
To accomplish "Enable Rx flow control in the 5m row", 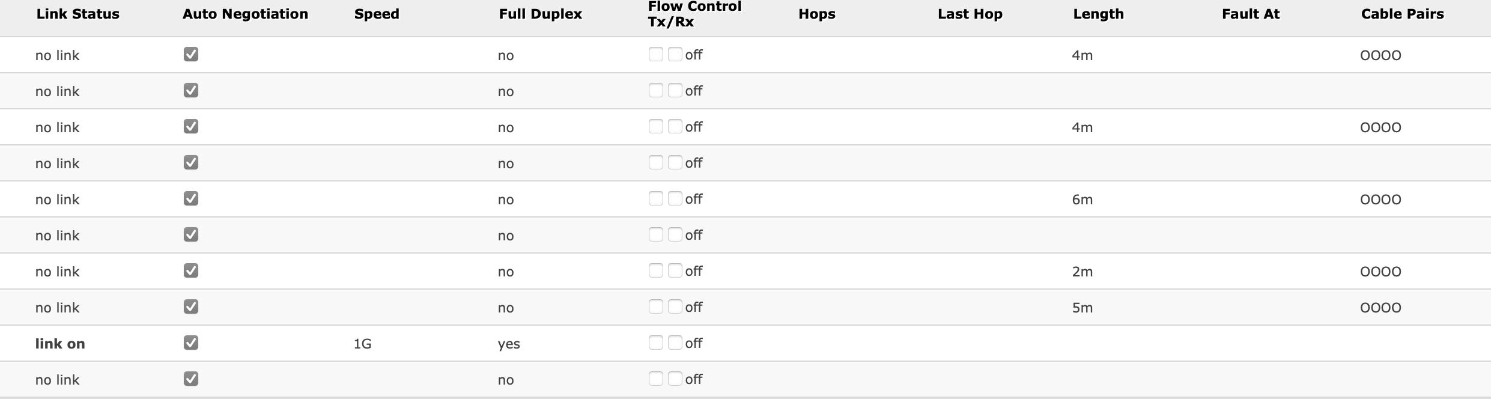I will tap(675, 306).
